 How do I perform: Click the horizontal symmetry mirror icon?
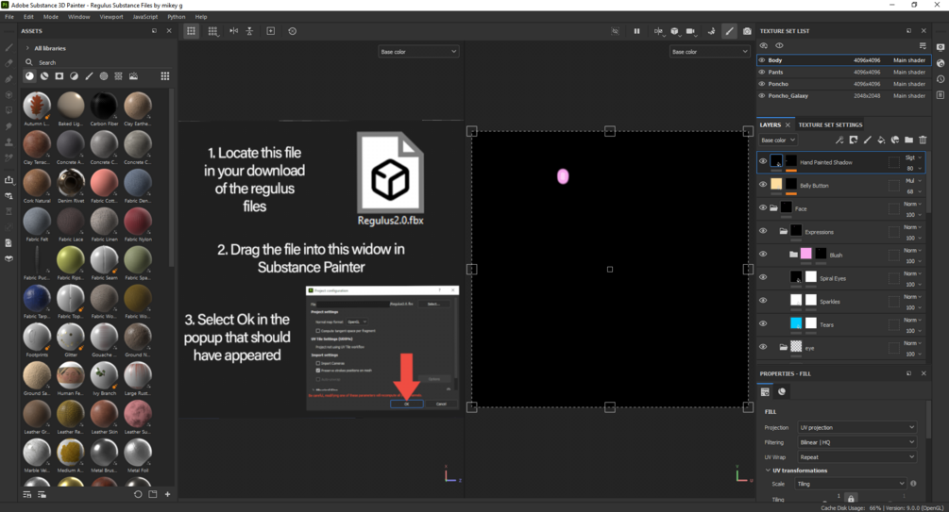233,31
